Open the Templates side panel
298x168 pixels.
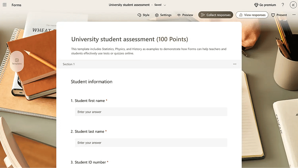coord(17,62)
